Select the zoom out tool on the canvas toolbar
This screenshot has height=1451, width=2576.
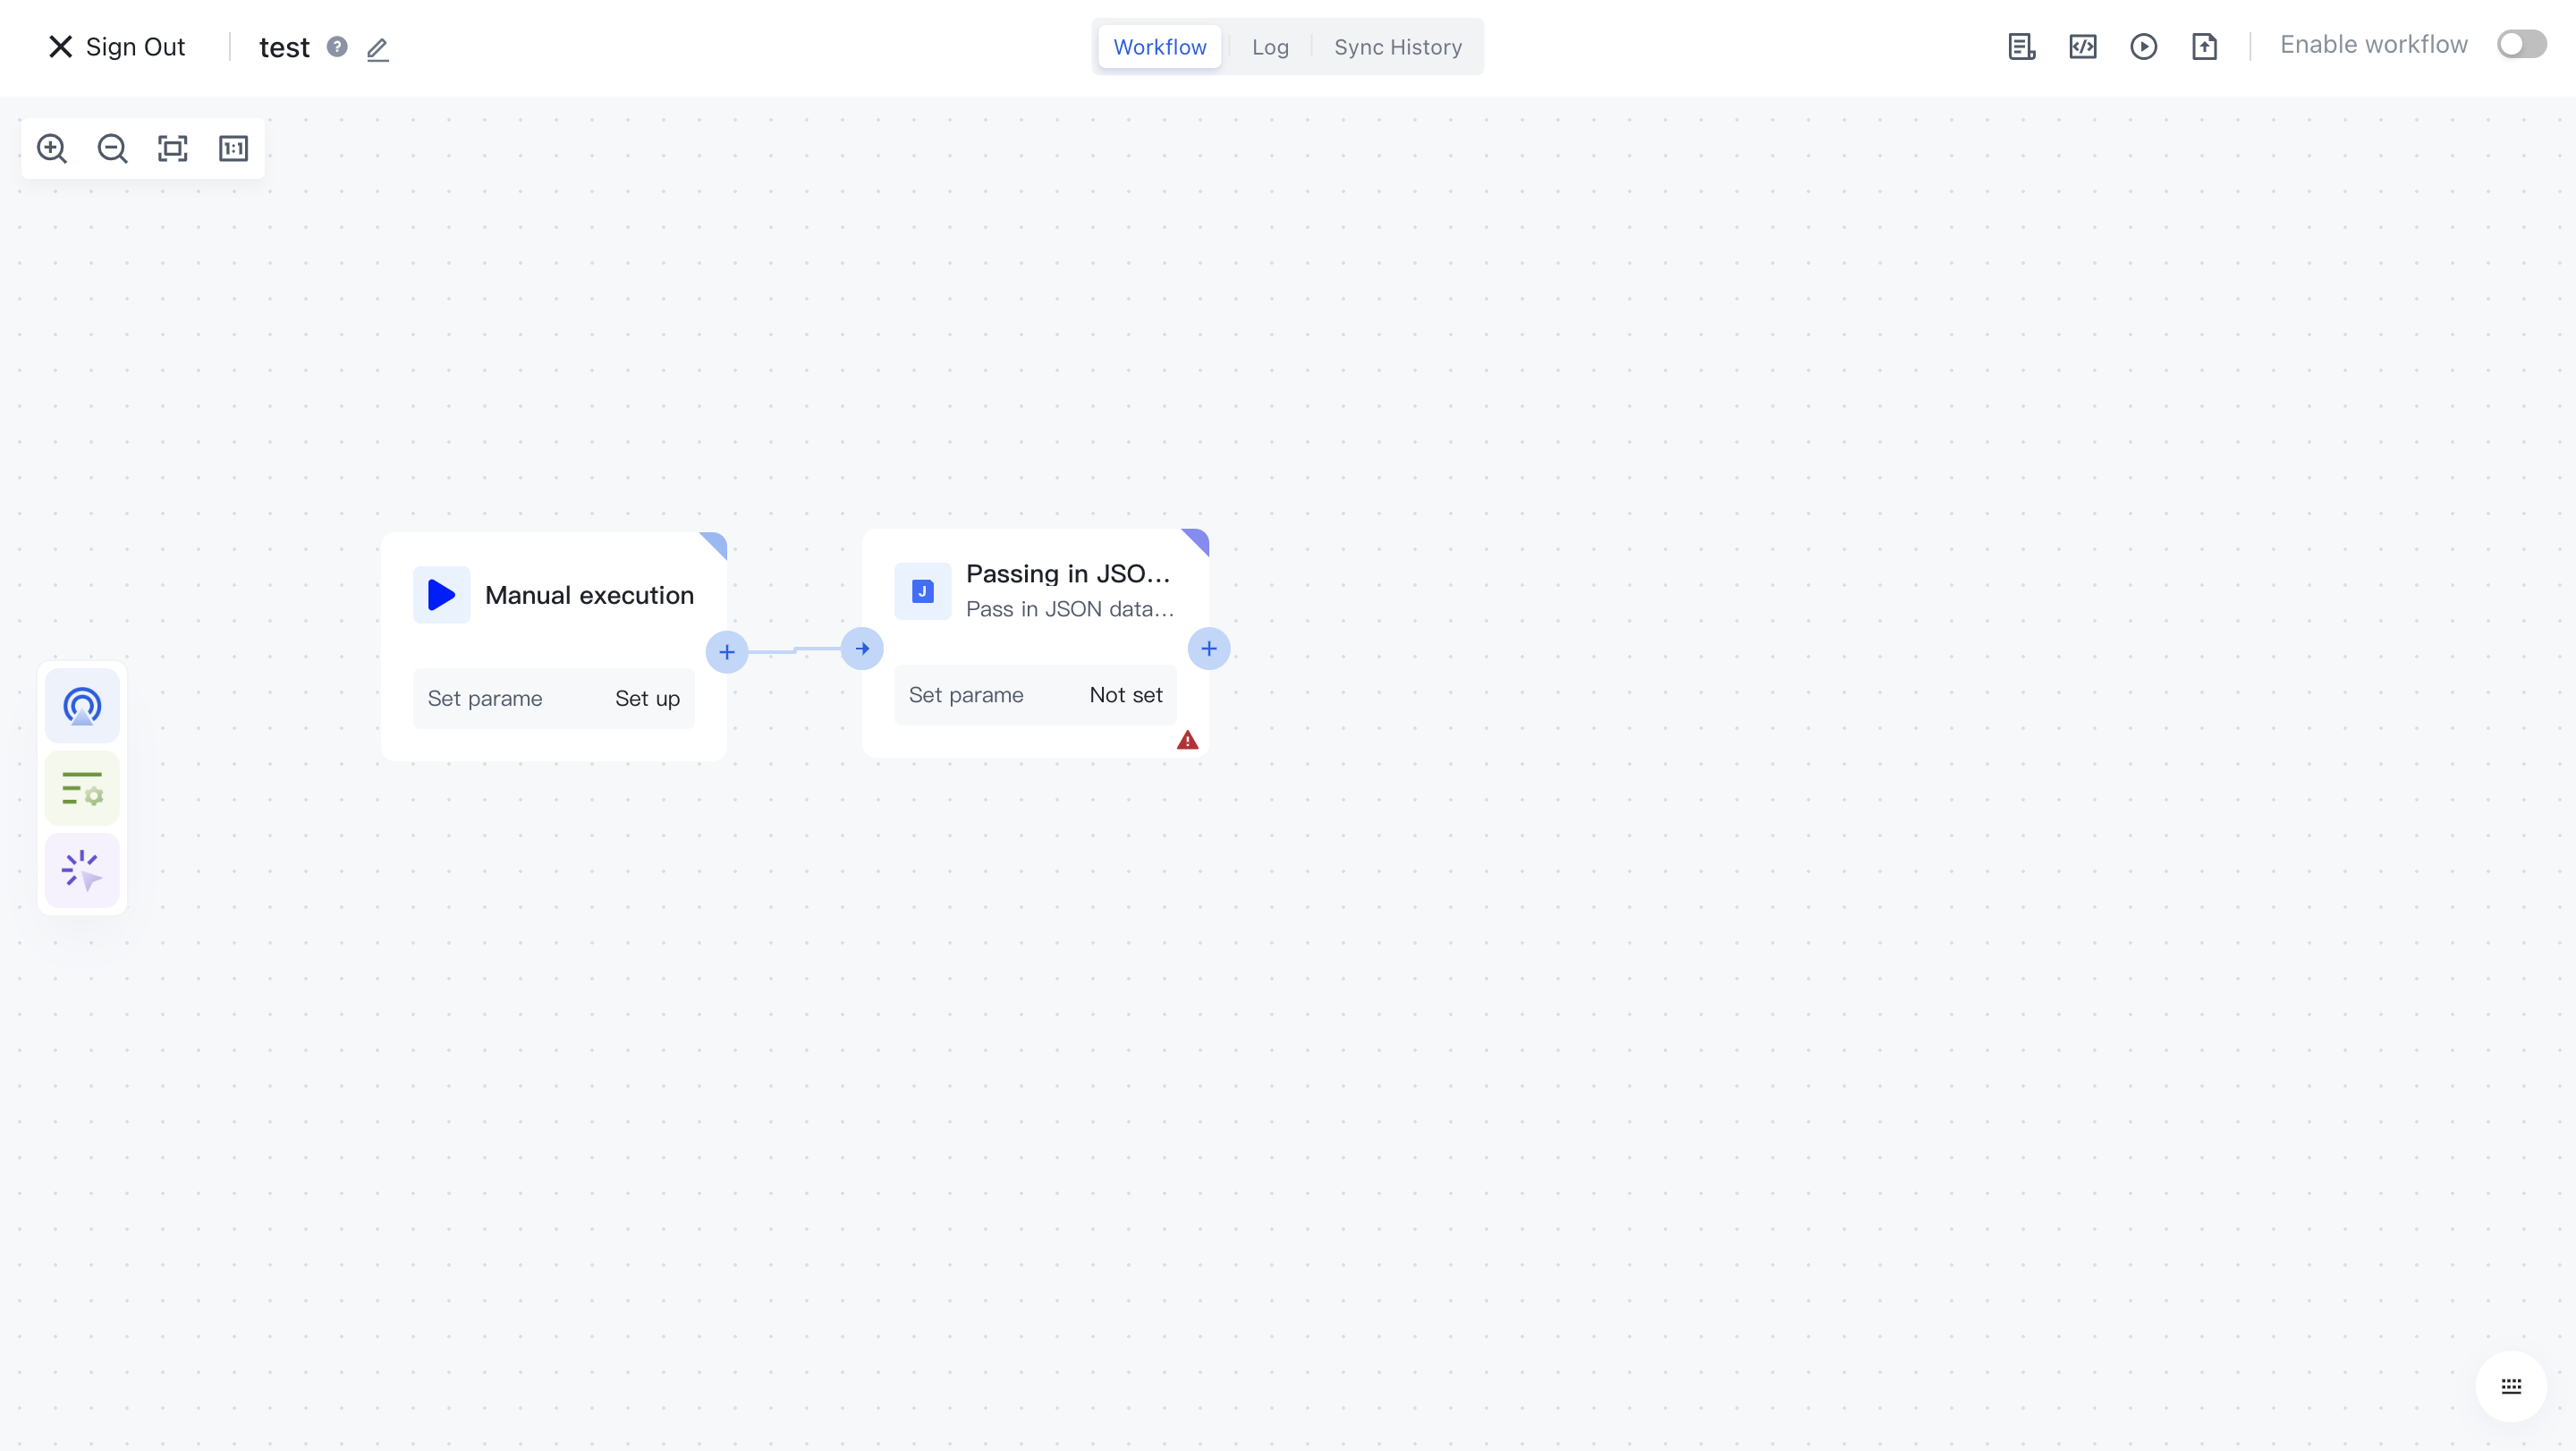(112, 148)
